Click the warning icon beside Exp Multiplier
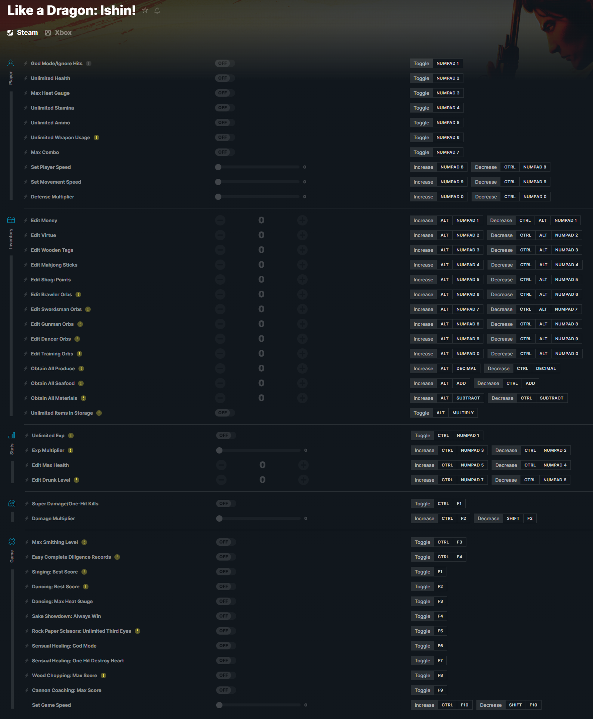The image size is (593, 719). (x=70, y=450)
